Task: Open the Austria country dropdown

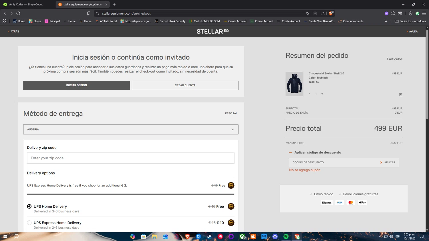Action: (x=131, y=129)
